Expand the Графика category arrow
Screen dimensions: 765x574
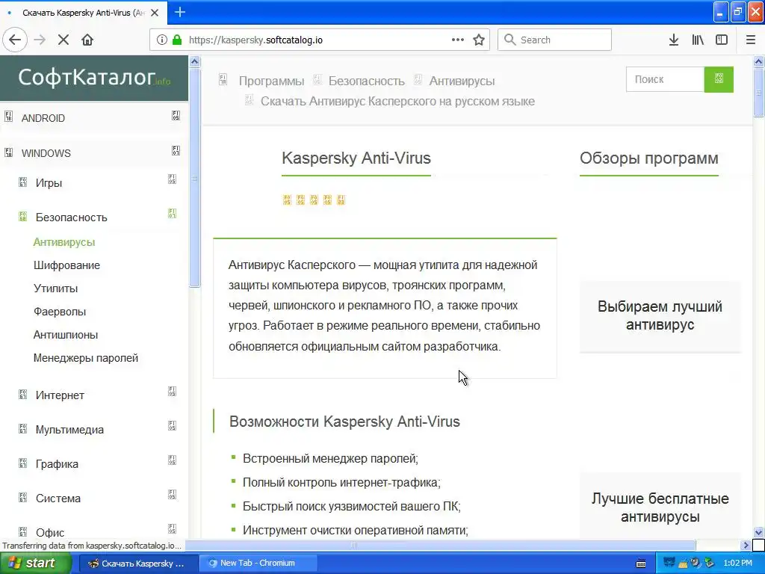173,460
